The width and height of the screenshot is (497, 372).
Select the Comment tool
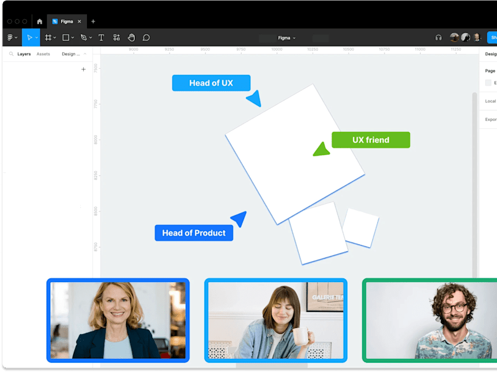[x=146, y=38]
